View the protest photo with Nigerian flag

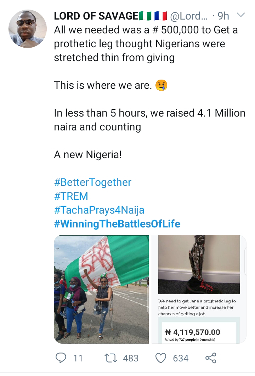tap(101, 289)
